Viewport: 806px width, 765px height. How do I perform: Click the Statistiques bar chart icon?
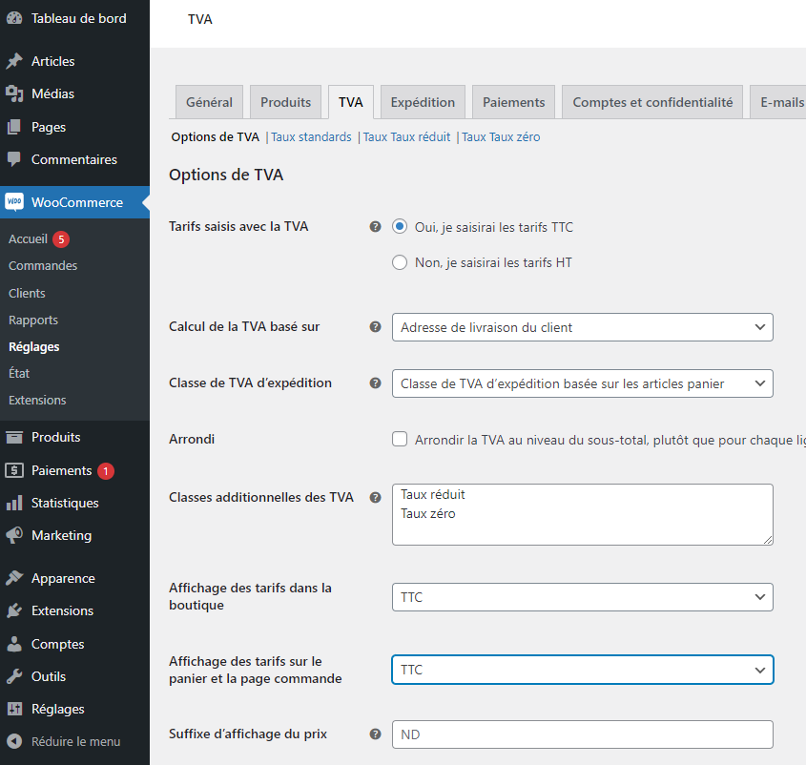click(14, 503)
